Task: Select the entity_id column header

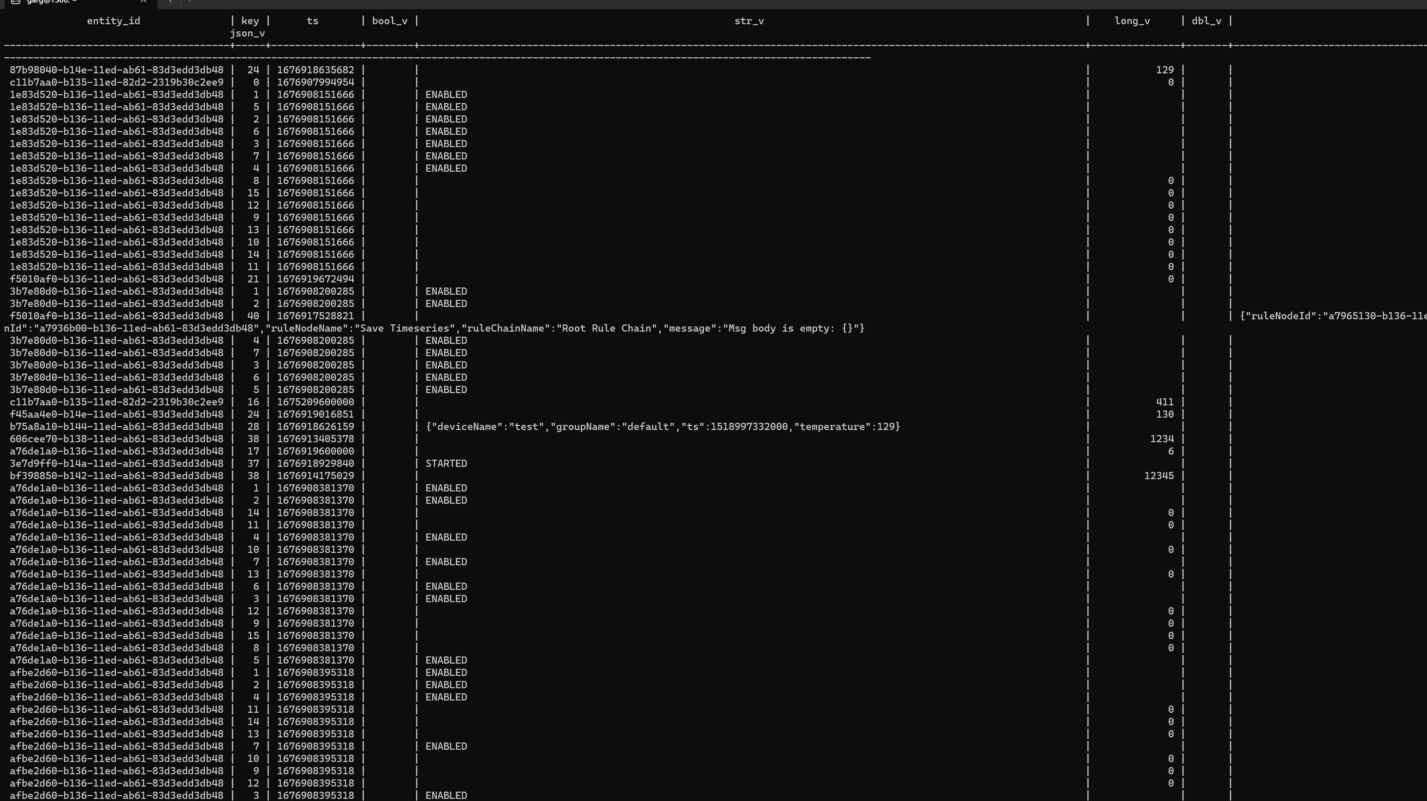Action: click(x=113, y=20)
